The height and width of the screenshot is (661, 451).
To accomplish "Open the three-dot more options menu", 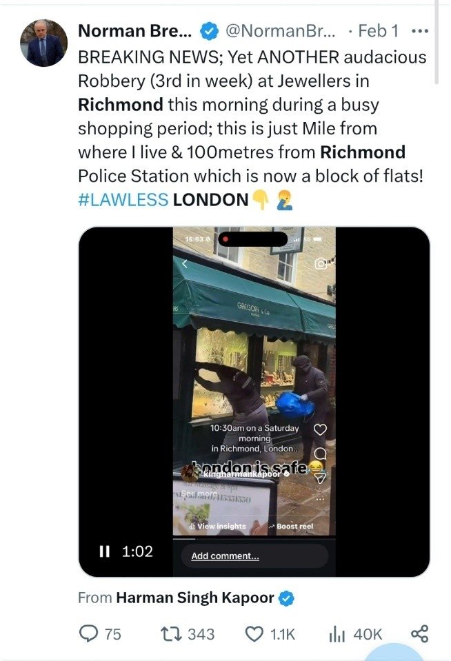I will coord(420,31).
